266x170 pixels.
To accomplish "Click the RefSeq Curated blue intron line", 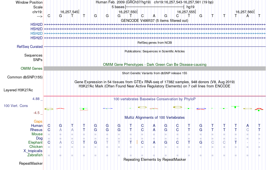I will pos(155,47).
